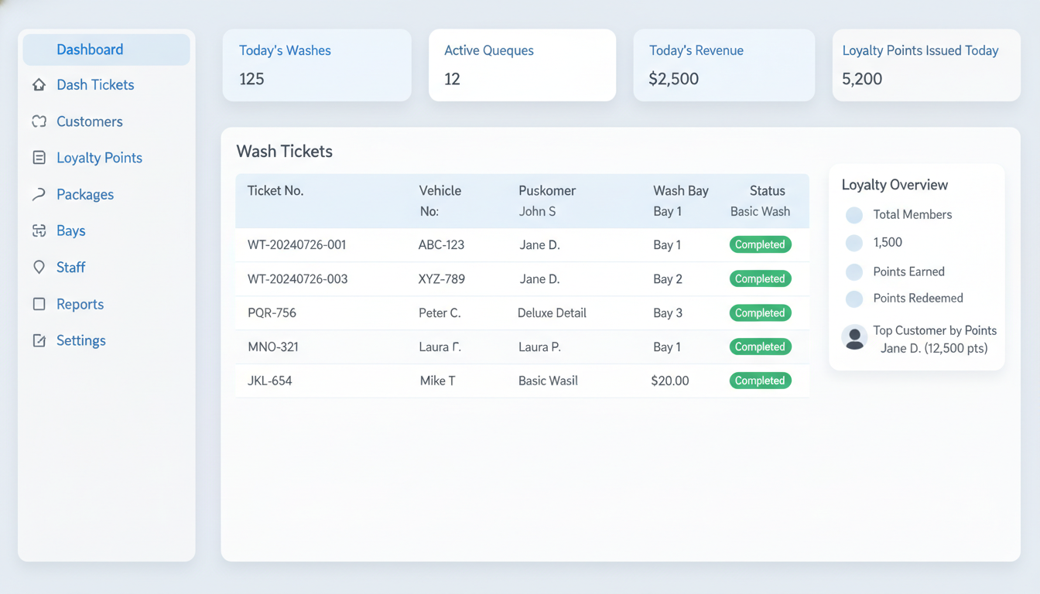The image size is (1040, 594).
Task: Click the Customers icon in the sidebar
Action: pos(39,121)
